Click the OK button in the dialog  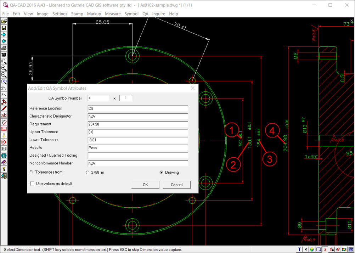coord(145,185)
